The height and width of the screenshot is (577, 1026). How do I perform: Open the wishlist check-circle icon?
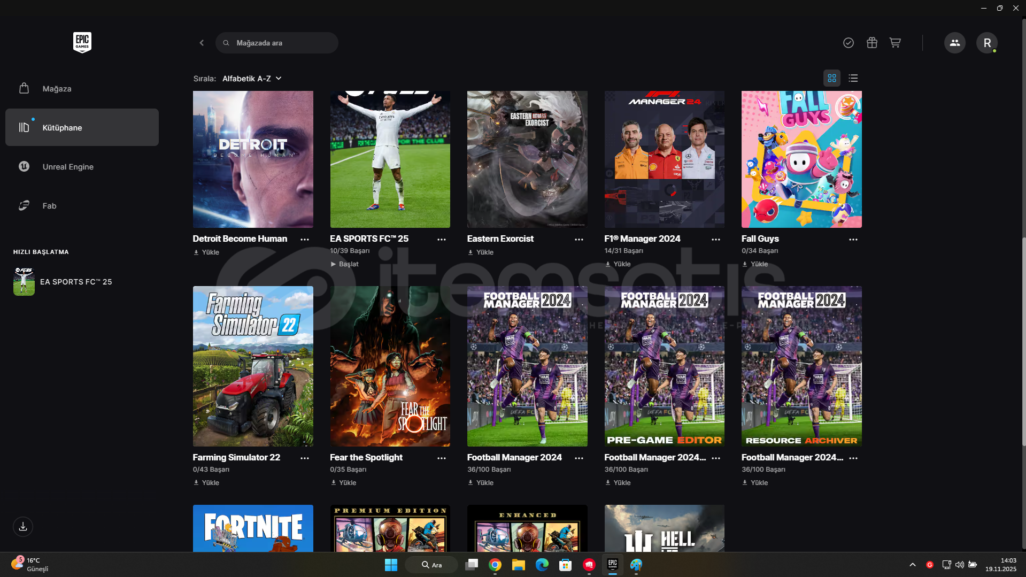click(x=848, y=43)
